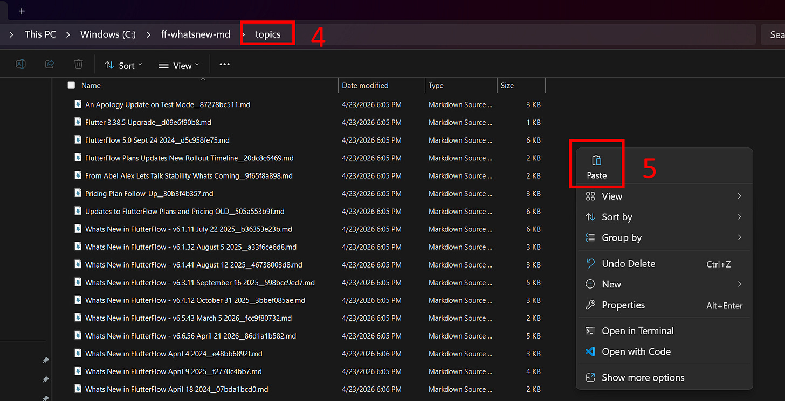The width and height of the screenshot is (785, 401).
Task: Tick the select-all checkbox beside Name header
Action: pyautogui.click(x=71, y=85)
